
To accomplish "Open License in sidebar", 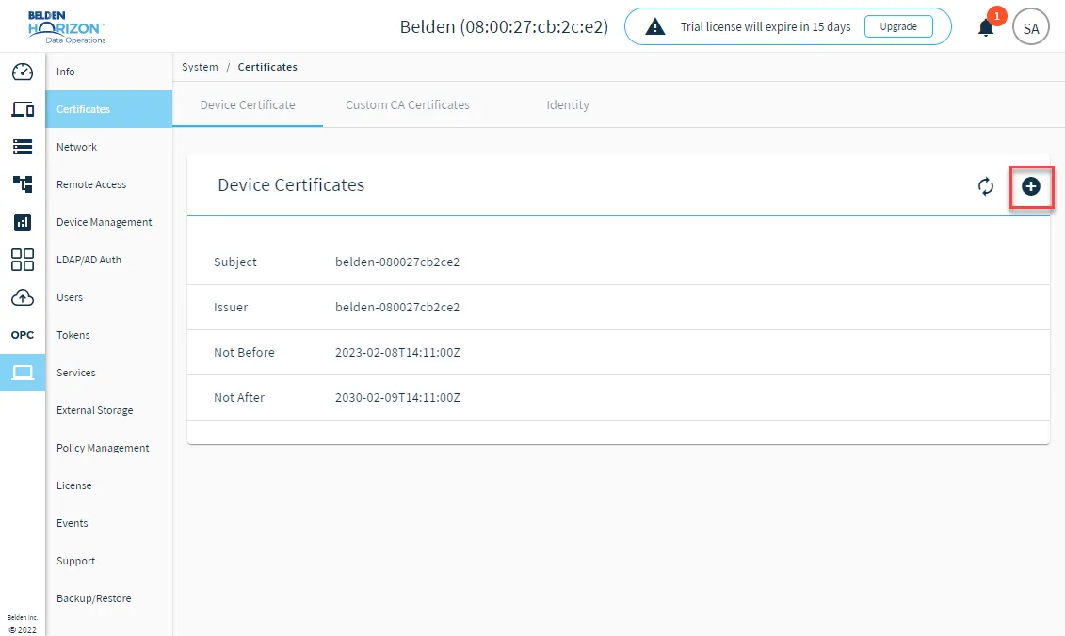I will 108,485.
